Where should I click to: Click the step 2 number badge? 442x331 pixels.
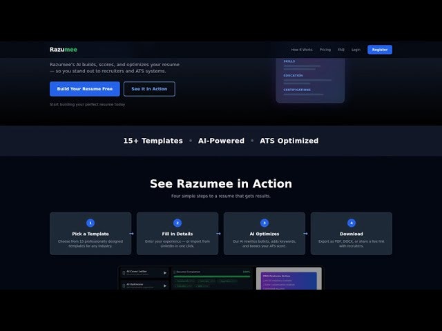tap(177, 223)
